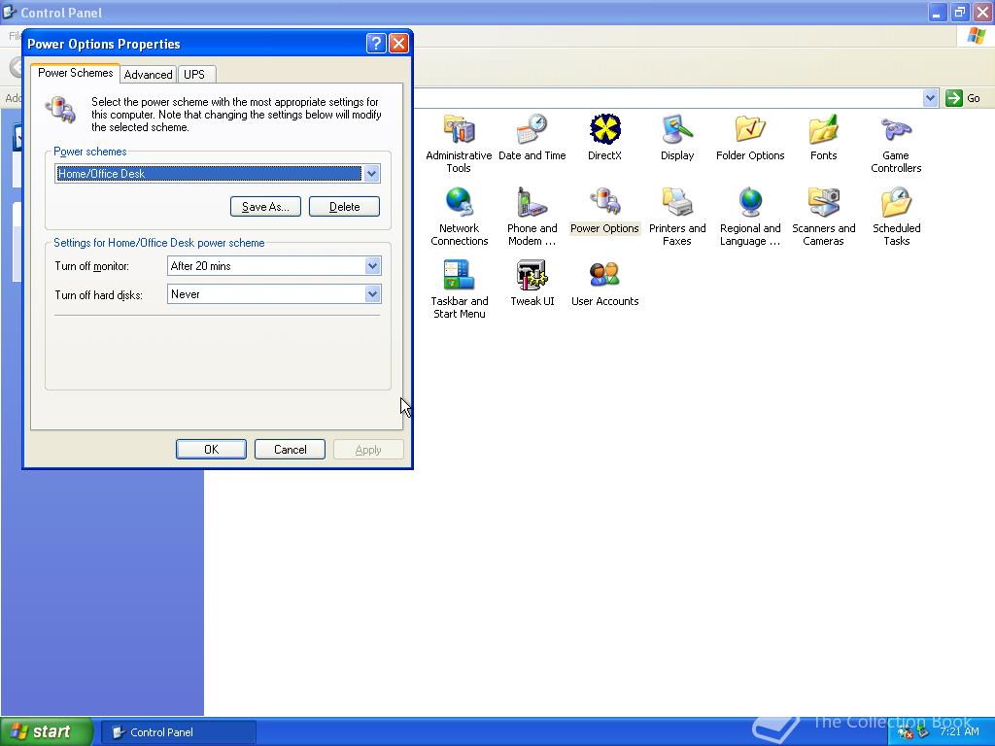Screen dimensions: 995x746
Task: Expand the Turn off hard disks dropdown
Action: click(x=372, y=293)
